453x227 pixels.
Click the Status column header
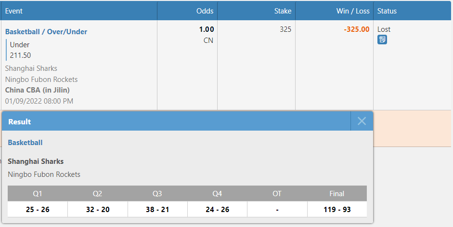pos(387,11)
